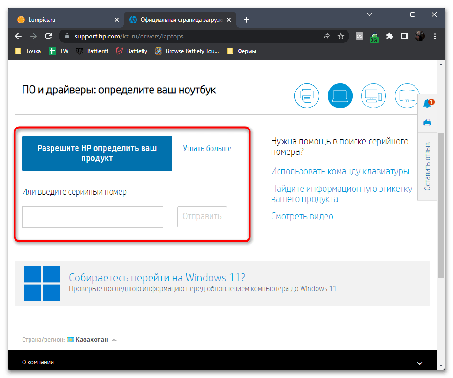Open the Battleriff bookmark
The height and width of the screenshot is (378, 453).
(x=92, y=51)
